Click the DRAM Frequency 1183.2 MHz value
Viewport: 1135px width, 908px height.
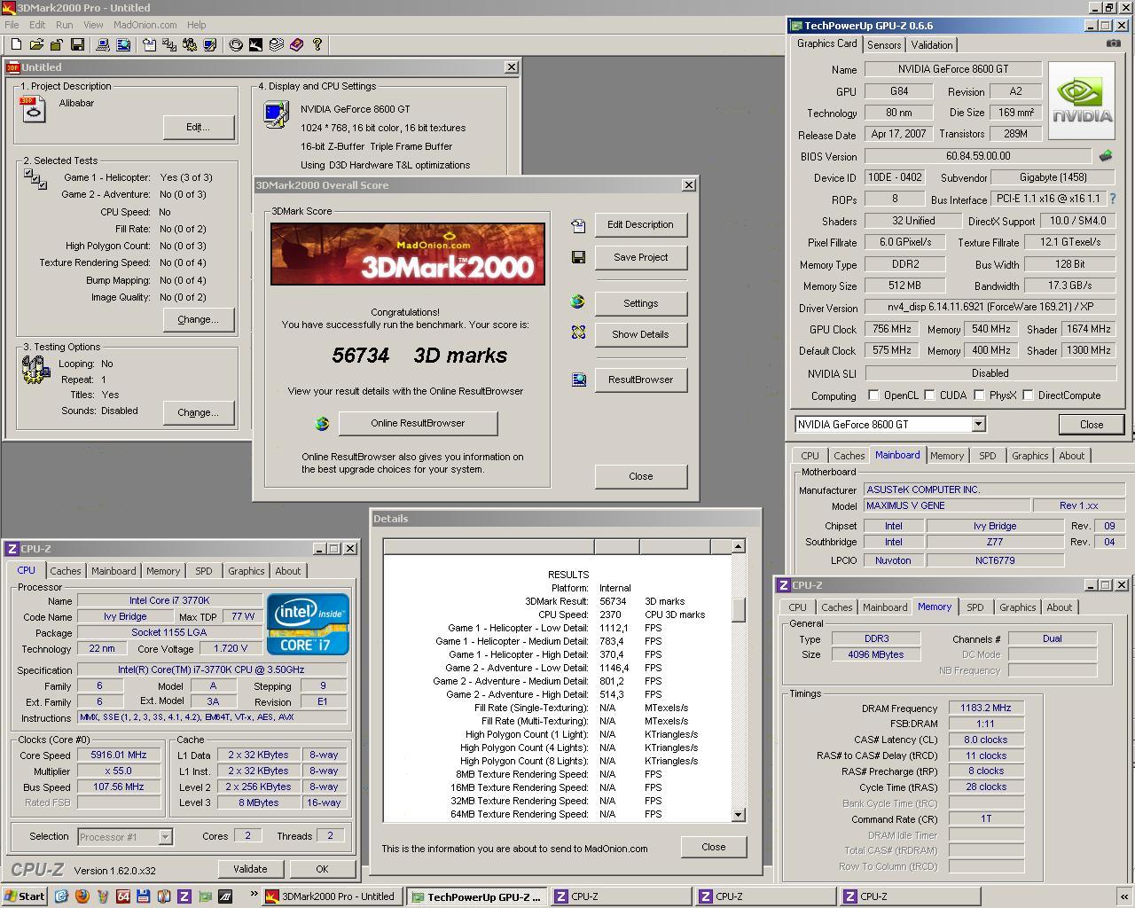point(986,708)
